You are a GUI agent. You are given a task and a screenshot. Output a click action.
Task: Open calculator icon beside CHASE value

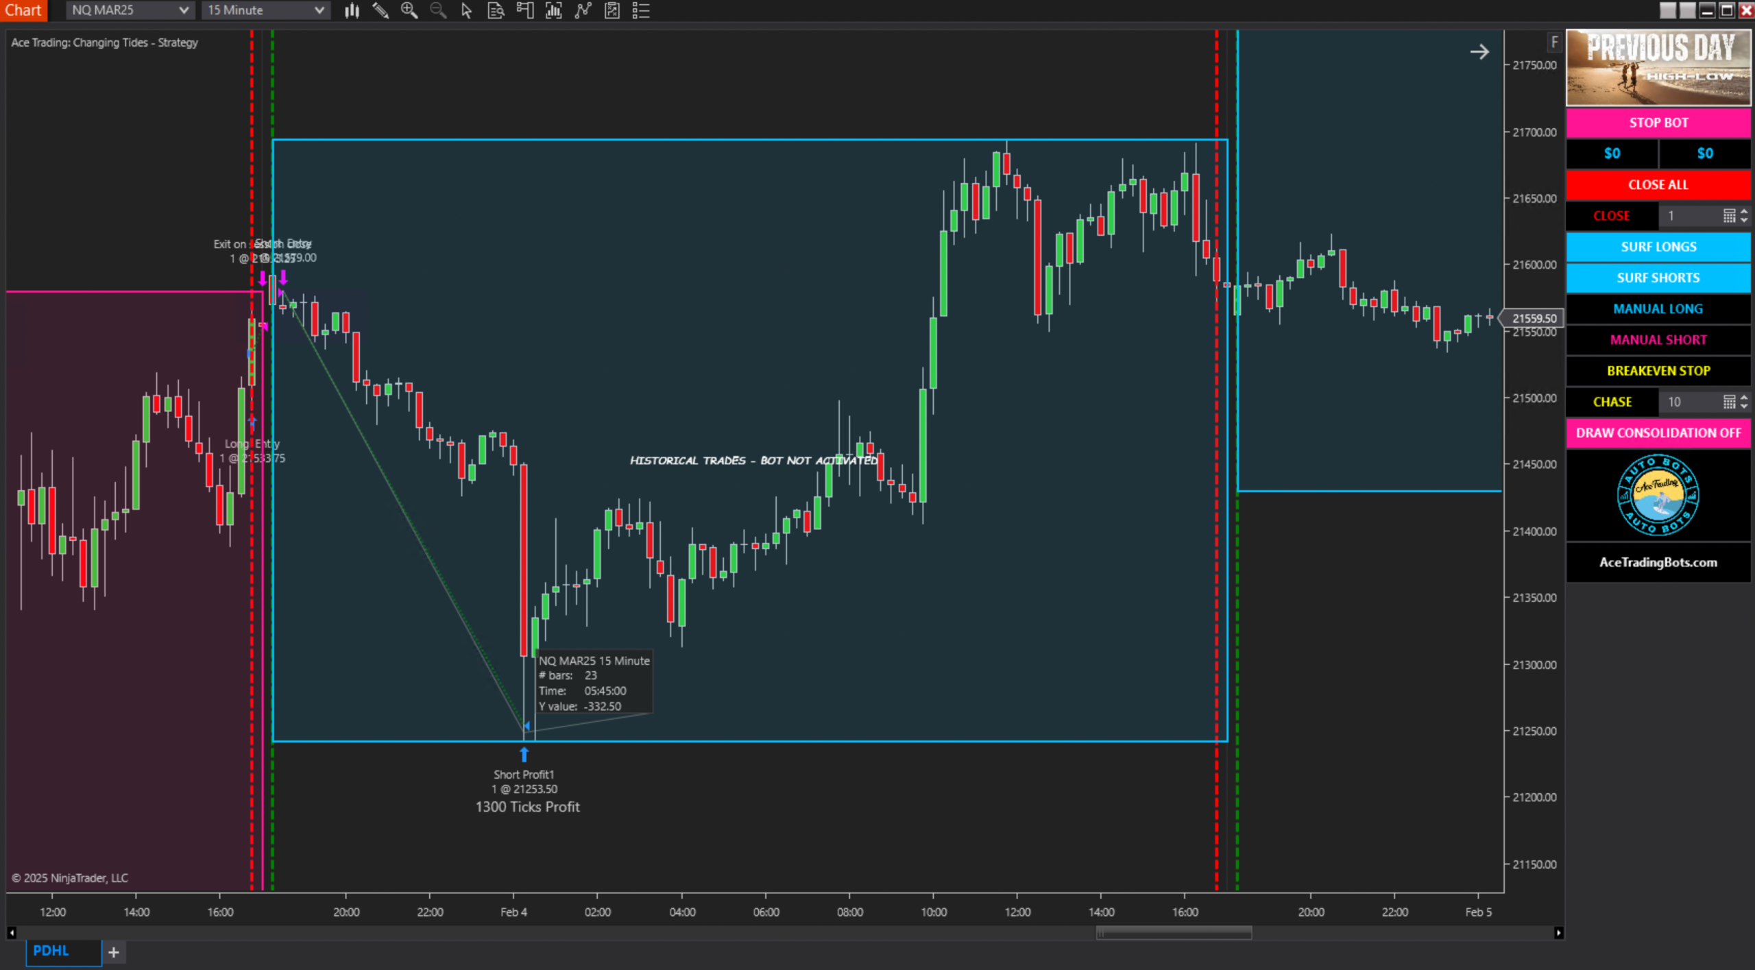(x=1729, y=402)
